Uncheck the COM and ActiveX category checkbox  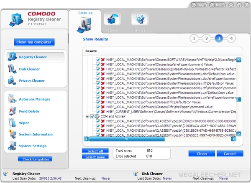[92, 116]
